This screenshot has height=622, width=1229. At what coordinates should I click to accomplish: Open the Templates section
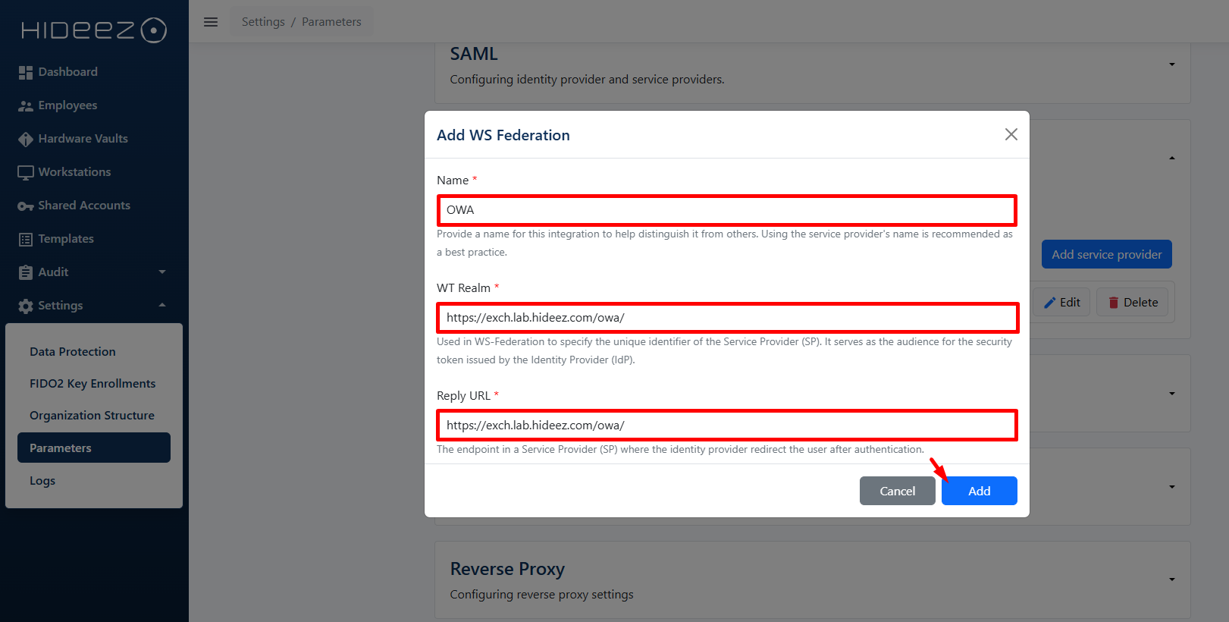click(x=66, y=239)
